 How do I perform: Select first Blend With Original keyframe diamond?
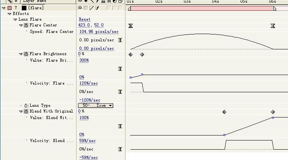pyautogui.click(x=224, y=112)
